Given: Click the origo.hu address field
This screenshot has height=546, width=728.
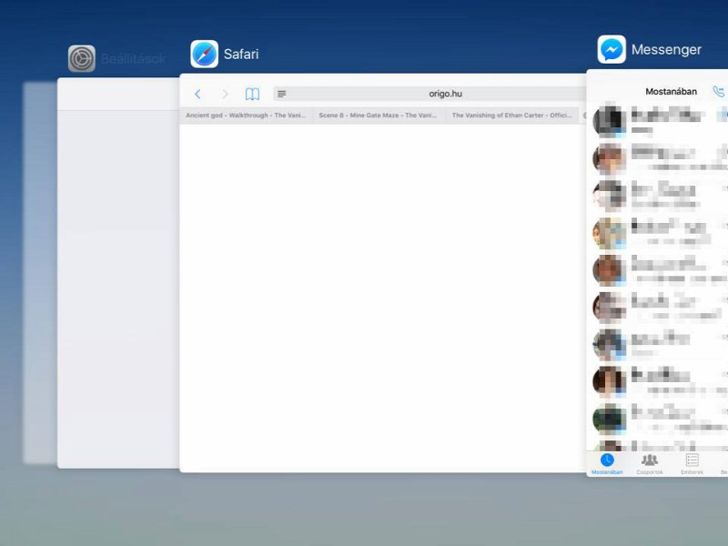Looking at the screenshot, I should click(x=430, y=94).
